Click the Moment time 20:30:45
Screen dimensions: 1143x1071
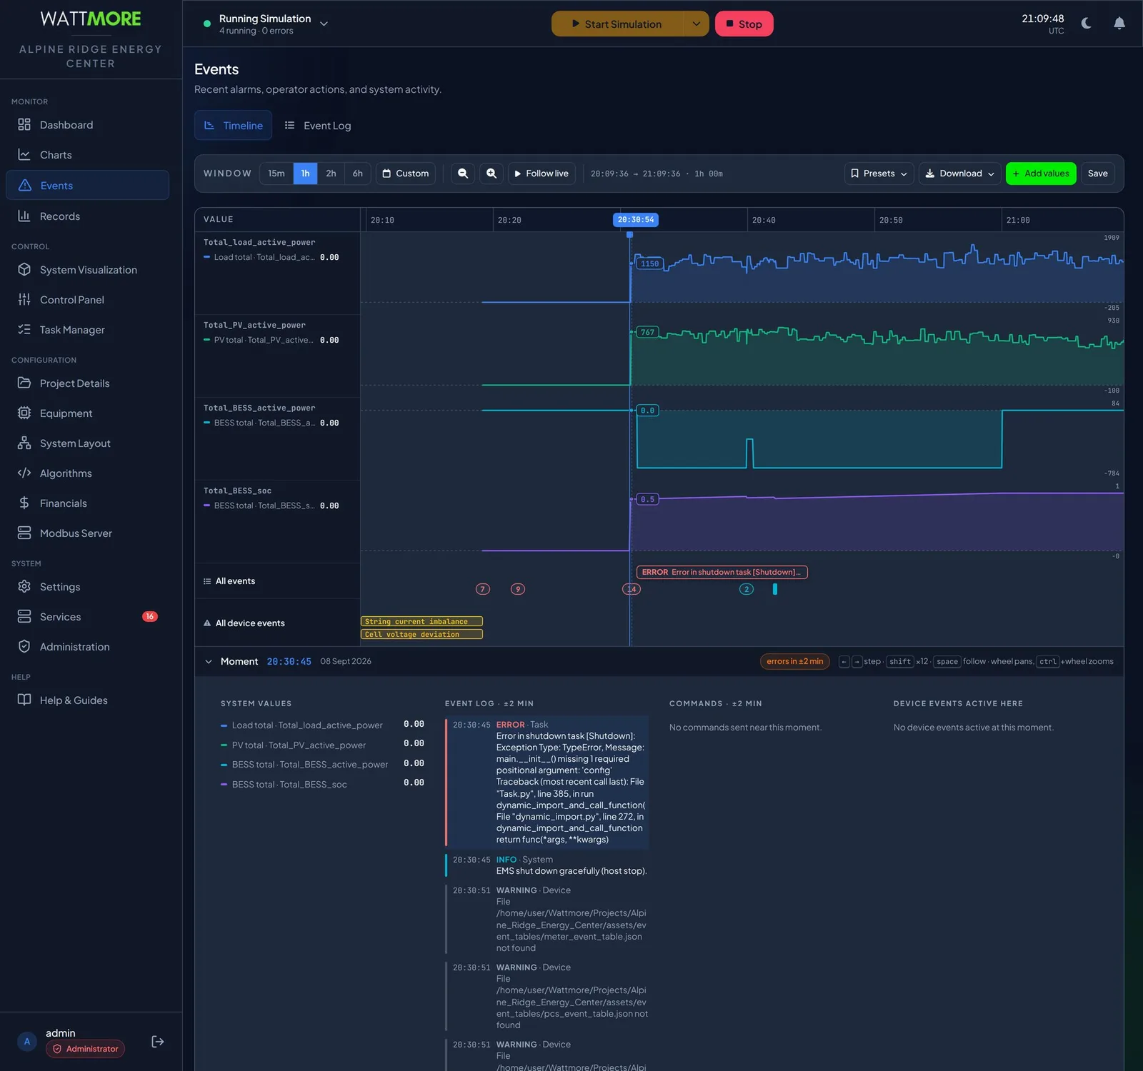(289, 662)
